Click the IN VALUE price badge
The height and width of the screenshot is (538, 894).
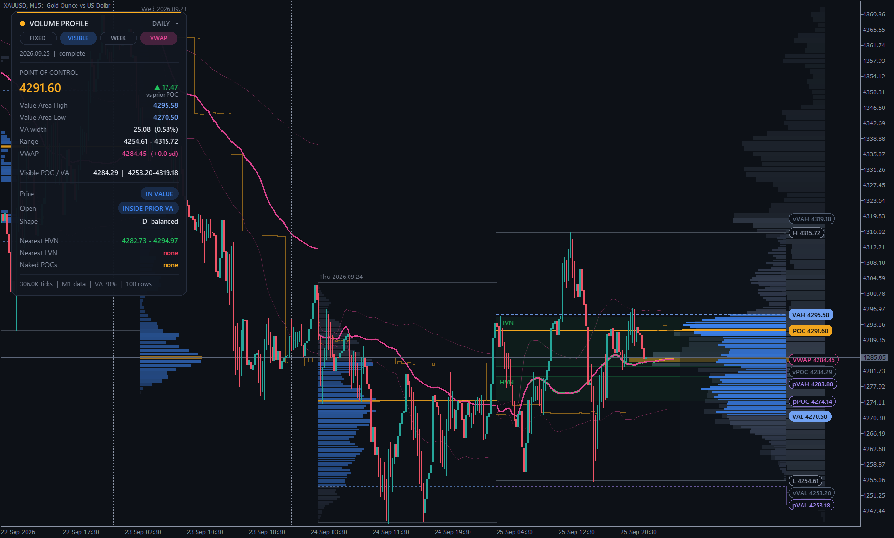pyautogui.click(x=159, y=194)
